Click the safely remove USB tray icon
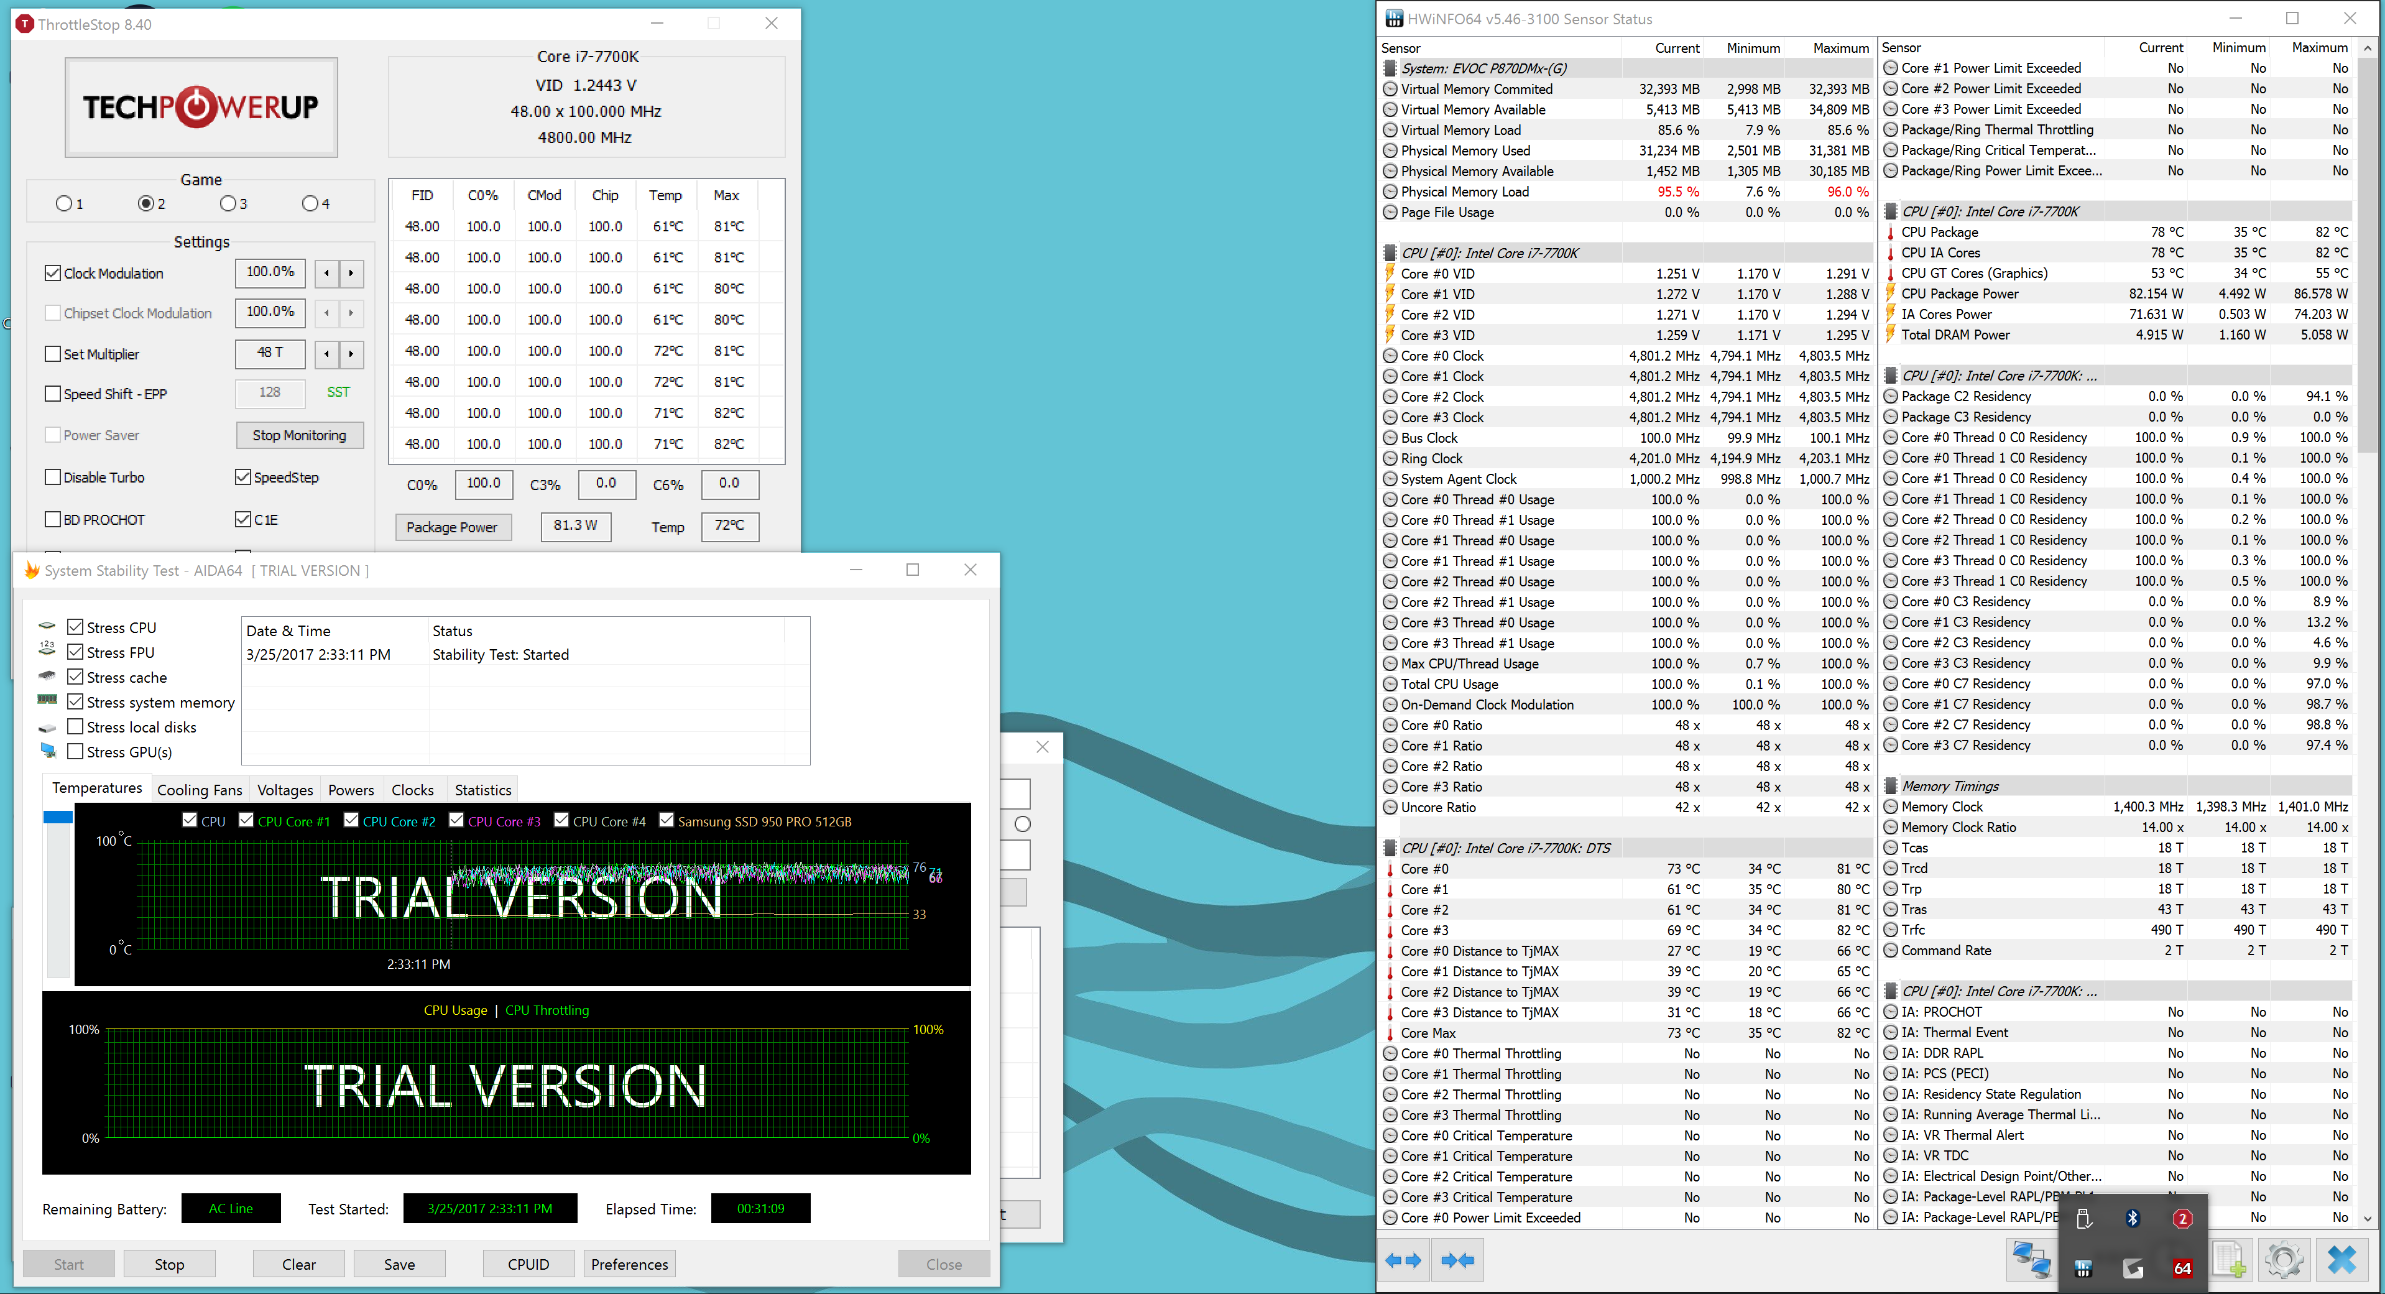Viewport: 2385px width, 1294px height. [2083, 1219]
